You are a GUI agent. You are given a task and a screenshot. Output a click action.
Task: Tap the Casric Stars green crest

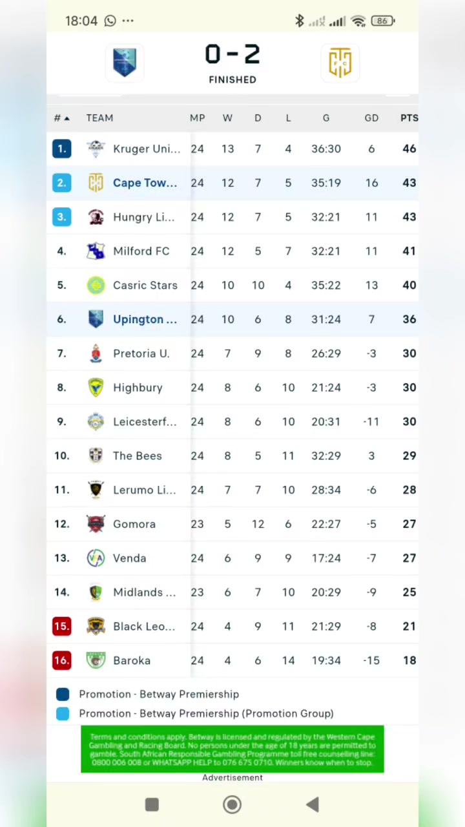(x=96, y=285)
